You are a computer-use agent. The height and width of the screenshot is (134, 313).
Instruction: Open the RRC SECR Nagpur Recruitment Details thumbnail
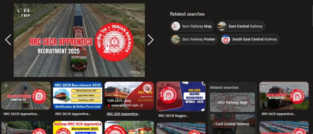[181, 97]
